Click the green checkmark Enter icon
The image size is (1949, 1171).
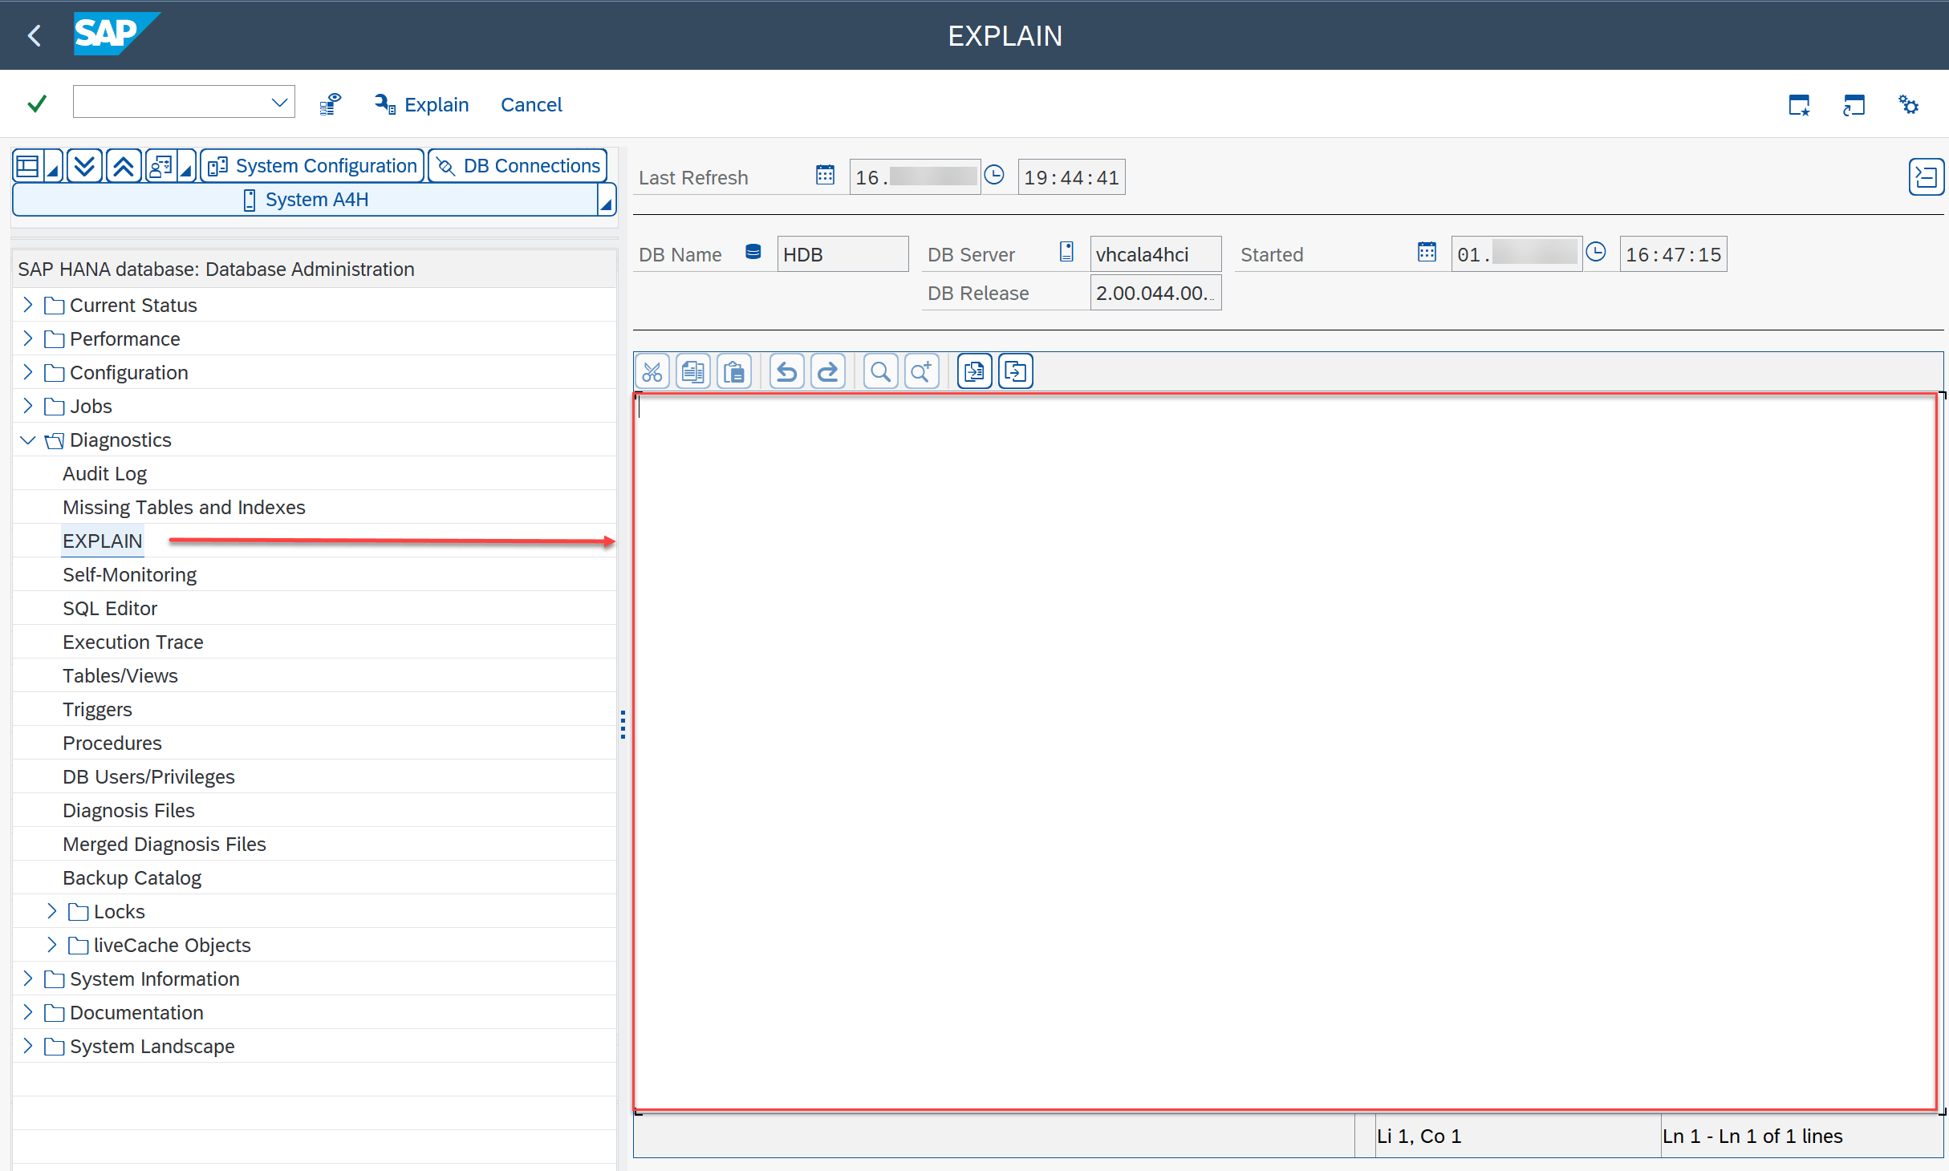(x=37, y=104)
